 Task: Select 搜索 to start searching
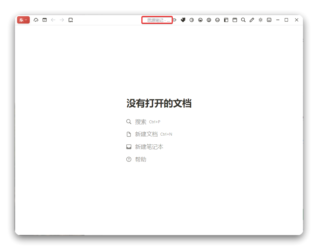point(140,121)
